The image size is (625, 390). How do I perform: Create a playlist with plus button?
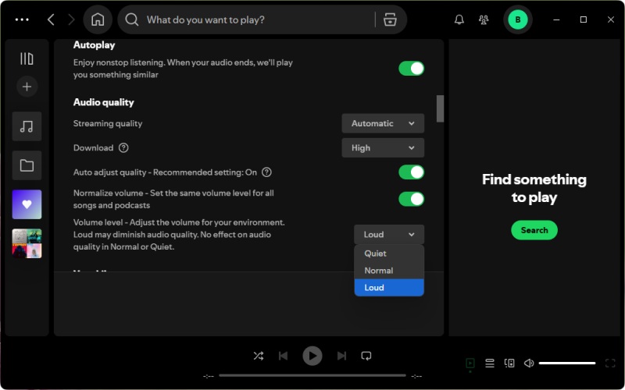[27, 87]
